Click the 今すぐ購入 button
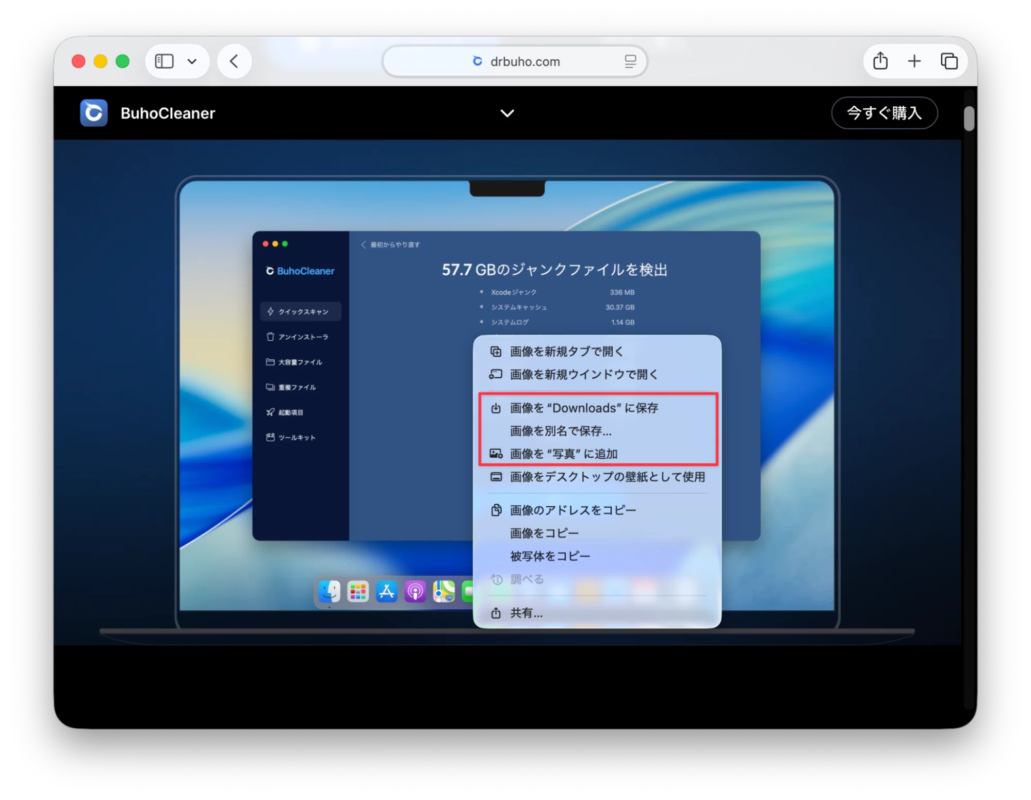Image resolution: width=1031 pixels, height=800 pixels. tap(884, 112)
